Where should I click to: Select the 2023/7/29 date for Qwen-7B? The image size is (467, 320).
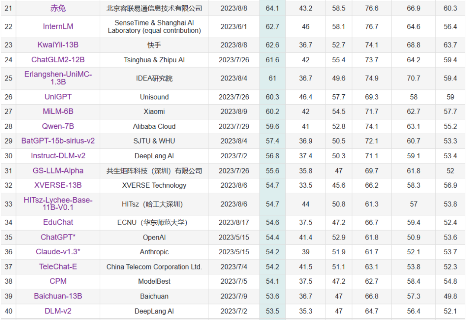click(x=234, y=127)
